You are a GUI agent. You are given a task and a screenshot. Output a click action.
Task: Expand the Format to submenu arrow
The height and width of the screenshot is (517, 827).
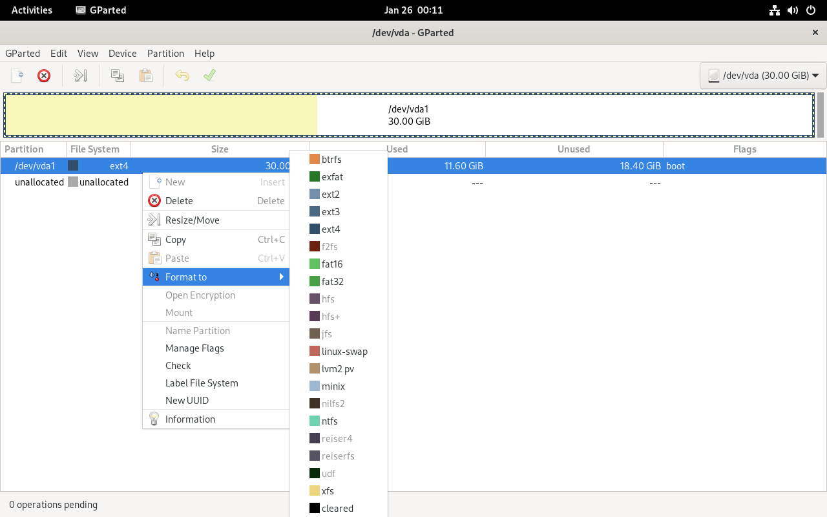tap(281, 277)
